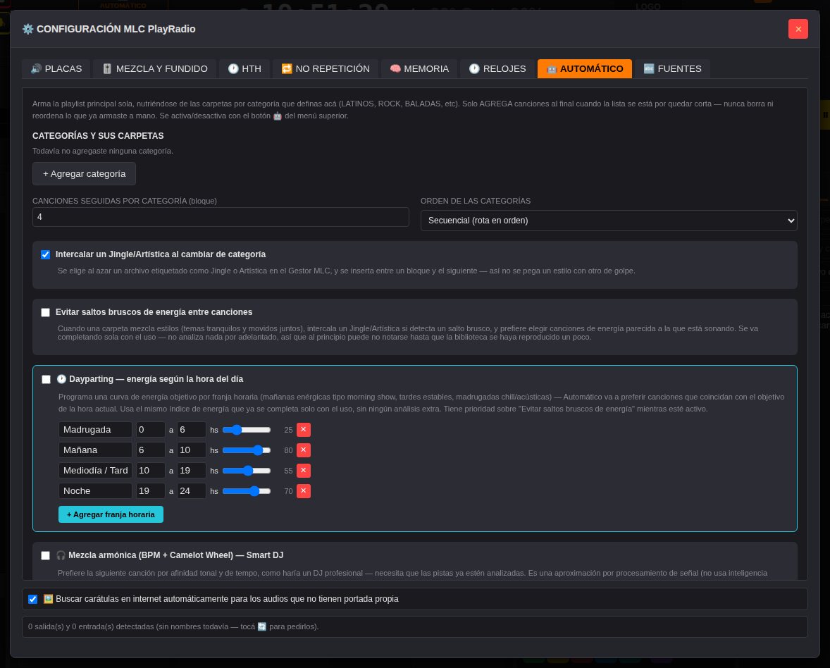Switch to the MEZCLA Y FUNDIDO tab

tap(154, 69)
